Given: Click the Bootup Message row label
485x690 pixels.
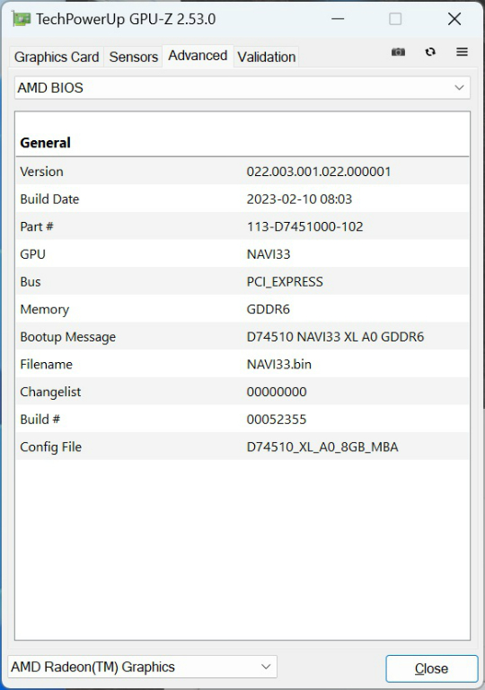Looking at the screenshot, I should 67,337.
